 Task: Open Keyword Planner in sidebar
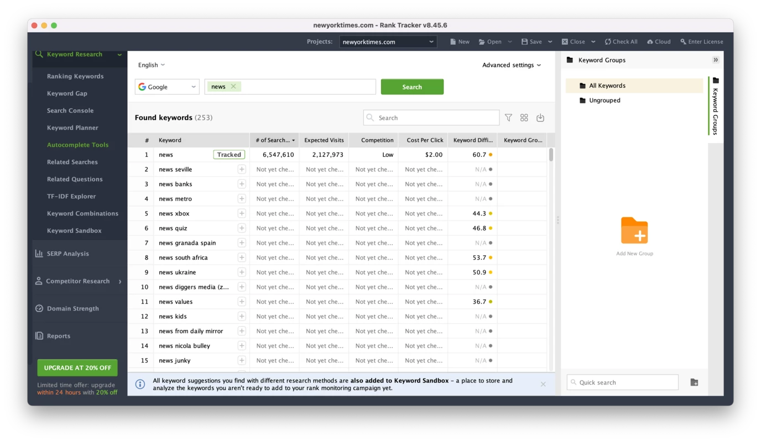tap(72, 128)
